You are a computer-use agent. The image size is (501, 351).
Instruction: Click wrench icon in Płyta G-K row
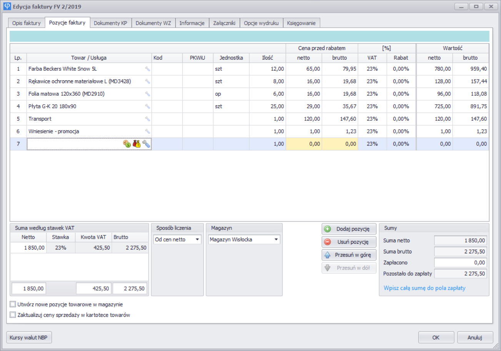click(147, 106)
